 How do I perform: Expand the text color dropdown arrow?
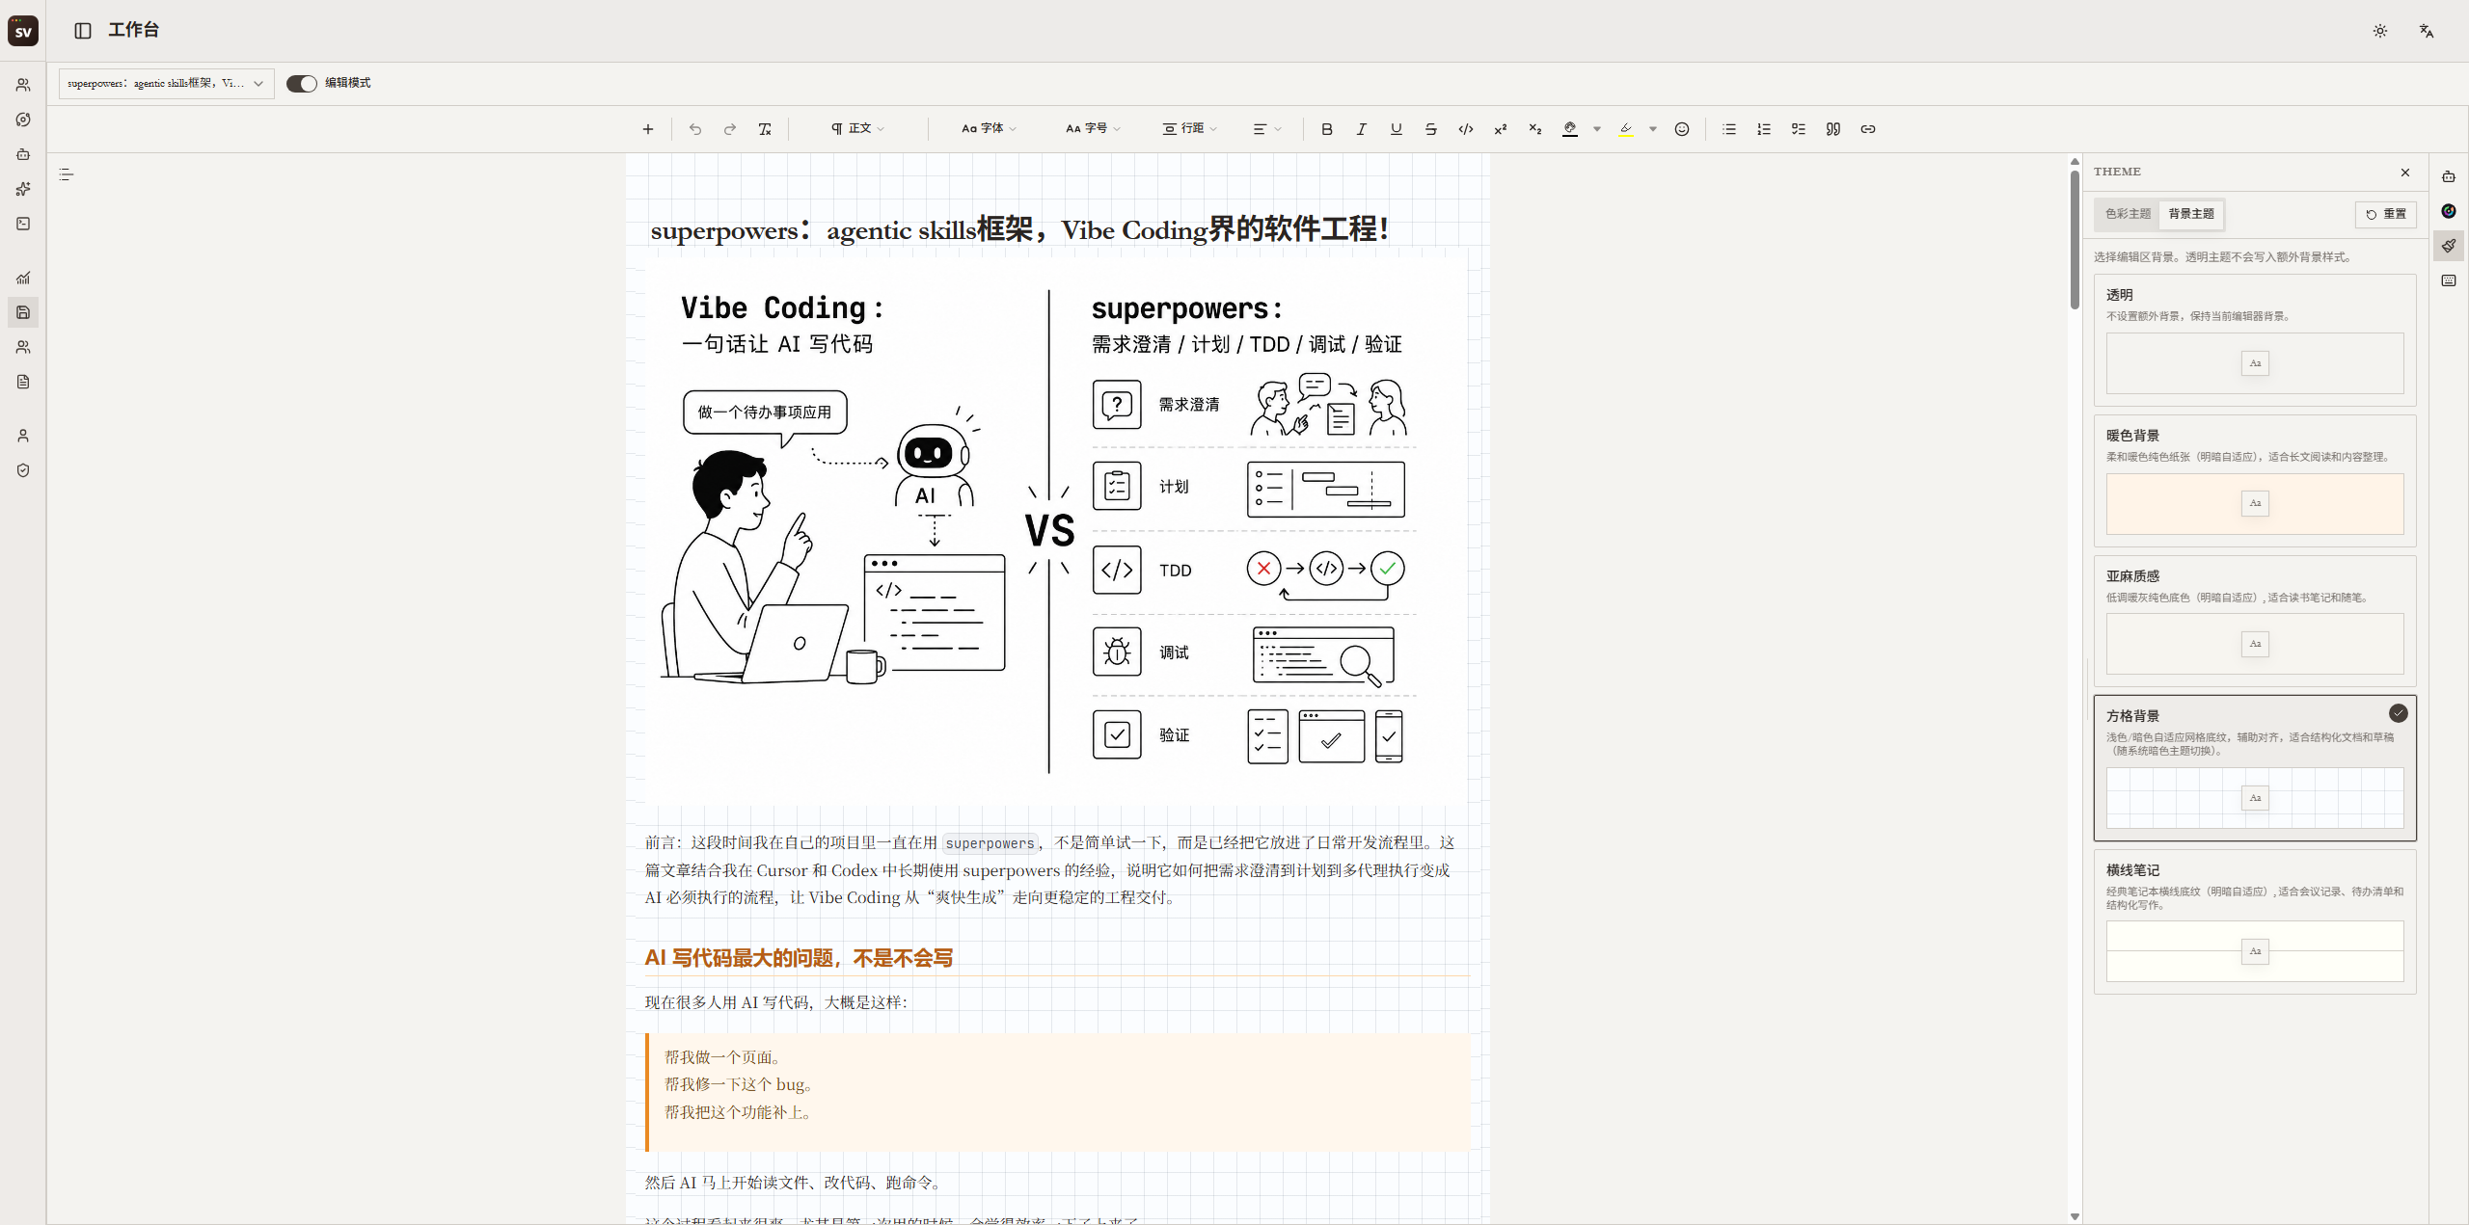click(x=1597, y=129)
